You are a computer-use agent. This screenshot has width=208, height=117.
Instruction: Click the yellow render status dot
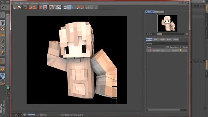181,50
